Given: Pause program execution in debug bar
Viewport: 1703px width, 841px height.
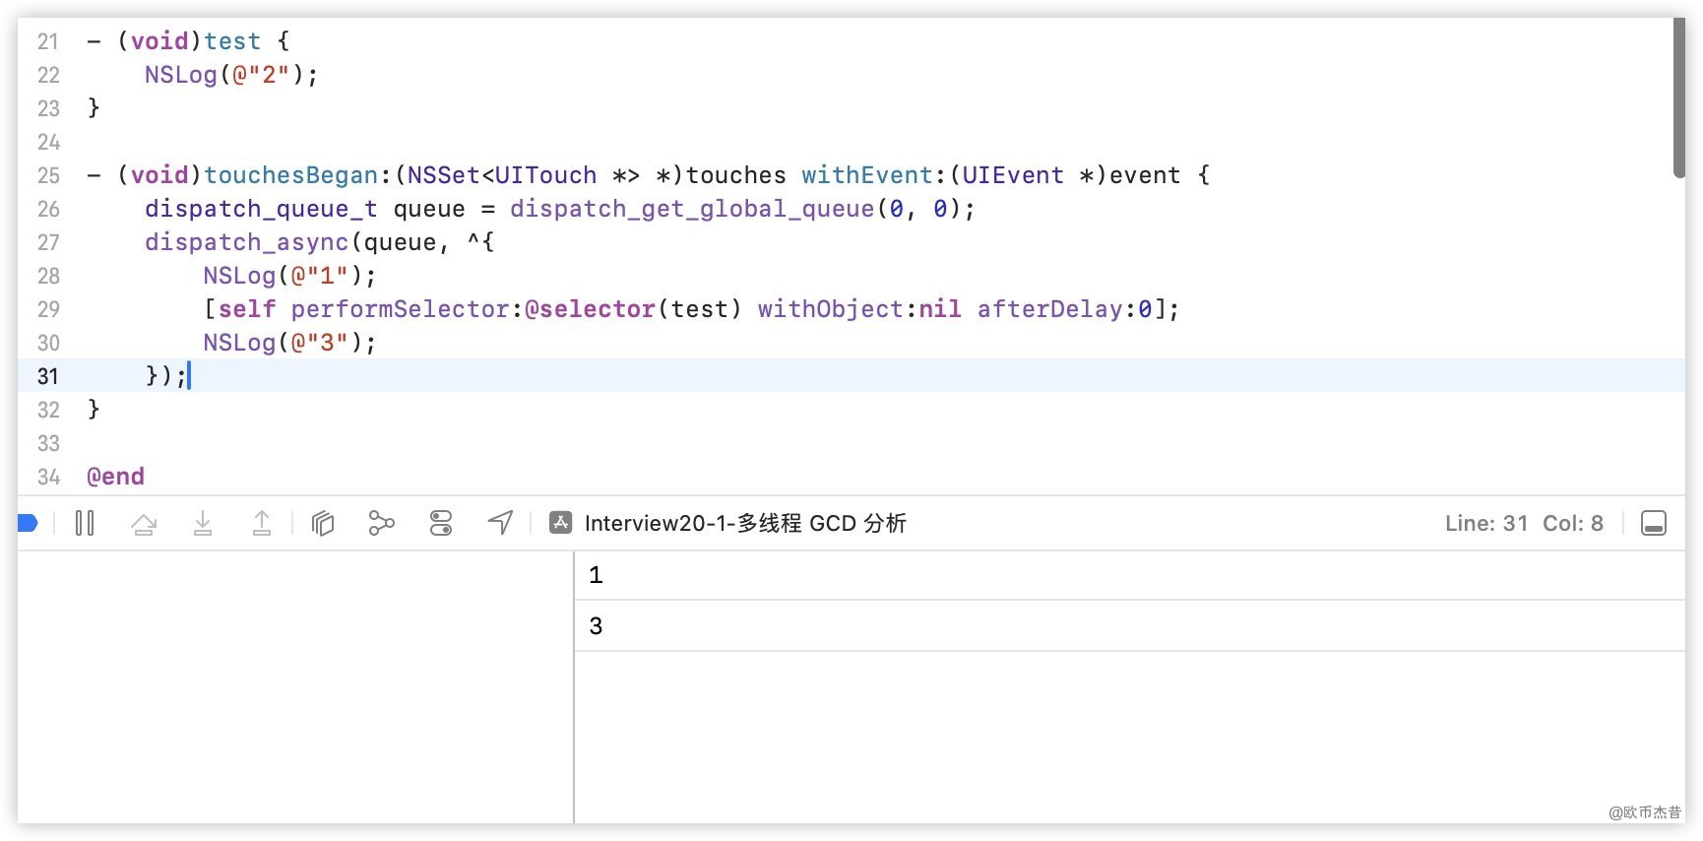Looking at the screenshot, I should pos(85,523).
